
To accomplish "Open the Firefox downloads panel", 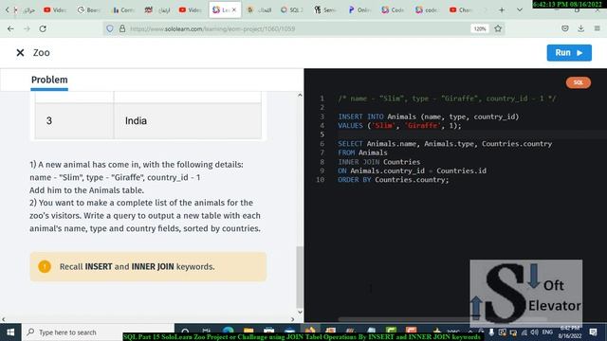I will [580, 28].
